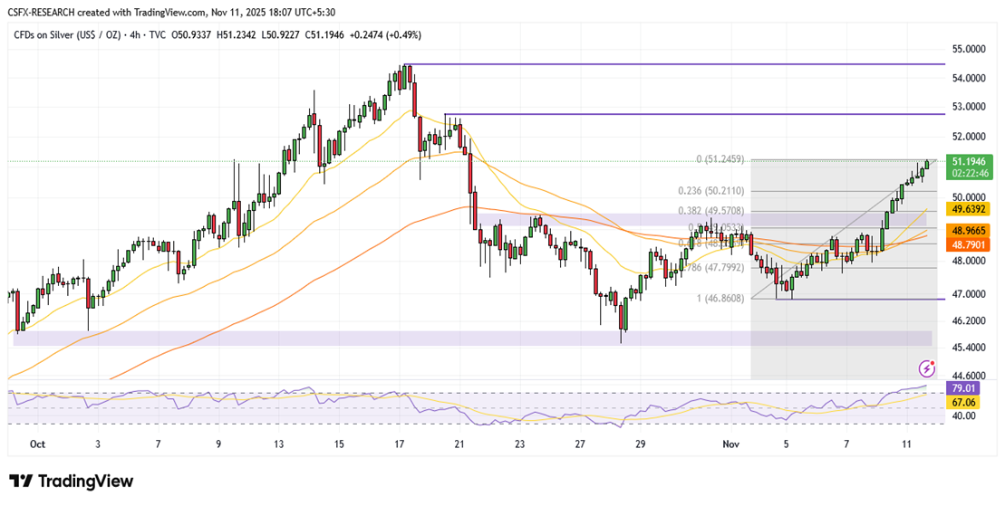1005x506 pixels.
Task: Click the Nov label on time axis
Action: click(732, 444)
